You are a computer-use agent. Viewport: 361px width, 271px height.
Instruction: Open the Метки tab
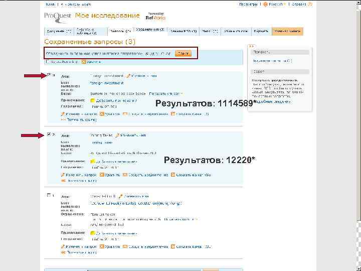tap(210, 31)
